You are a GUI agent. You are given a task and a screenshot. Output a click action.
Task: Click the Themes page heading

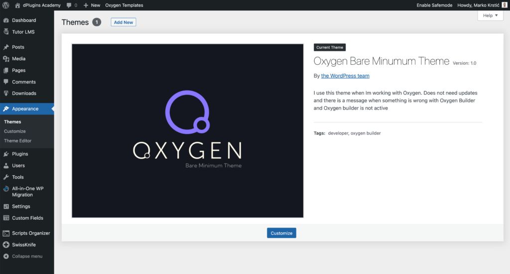tap(75, 22)
